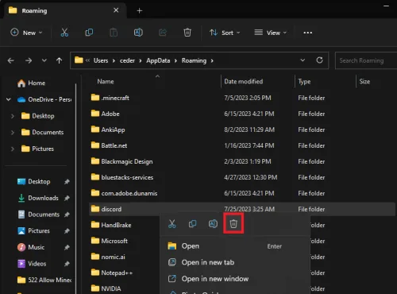397x294 pixels.
Task: Open pinned Videos in the sidebar
Action: coord(32,264)
